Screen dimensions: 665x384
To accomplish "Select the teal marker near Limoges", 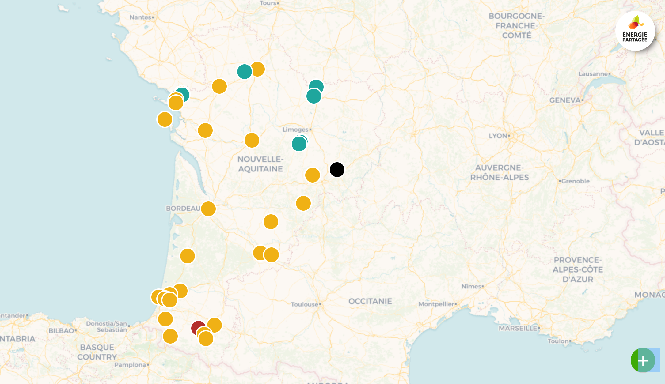I will pos(299,144).
